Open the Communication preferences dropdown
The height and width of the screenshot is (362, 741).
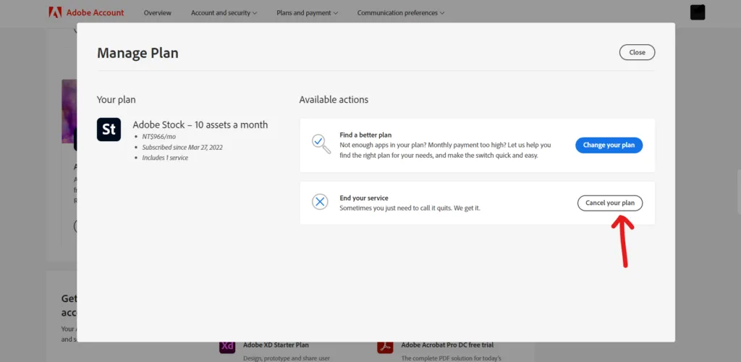[401, 13]
